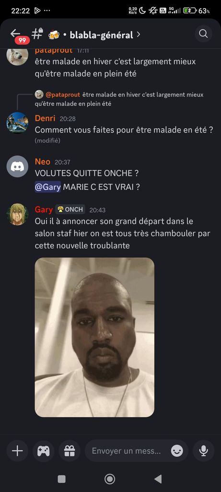Tap the plus attachment icon
The image size is (221, 492).
(x=17, y=451)
